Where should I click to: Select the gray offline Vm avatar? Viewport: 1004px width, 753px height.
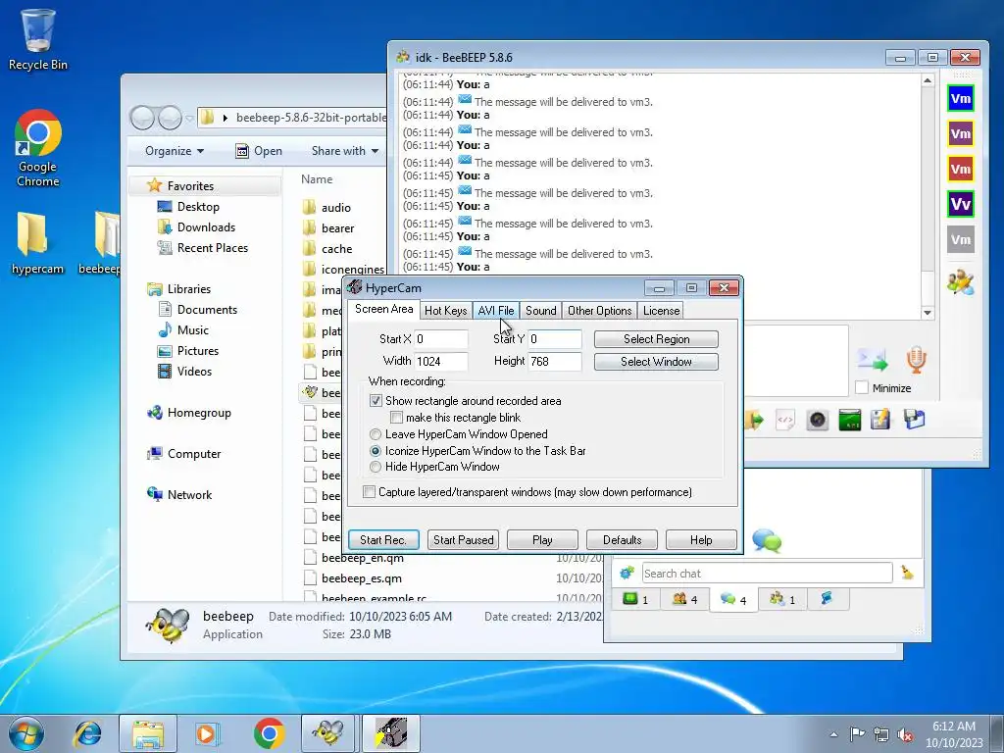point(961,239)
